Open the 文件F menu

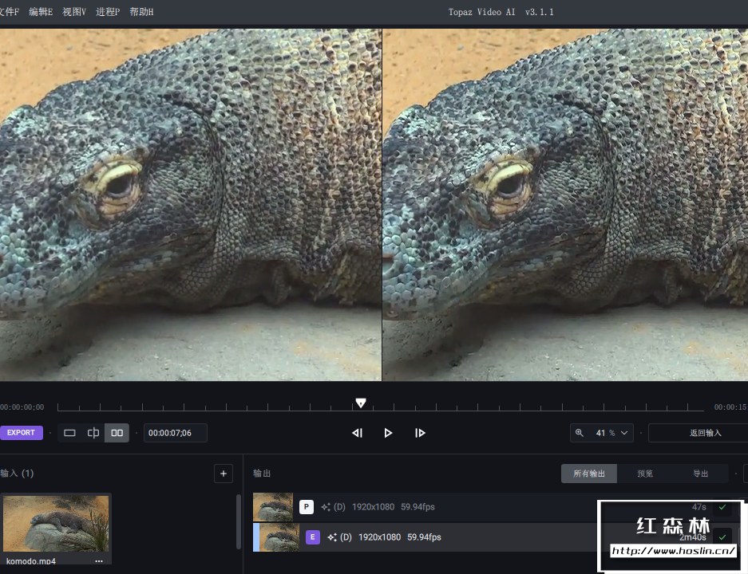9,12
